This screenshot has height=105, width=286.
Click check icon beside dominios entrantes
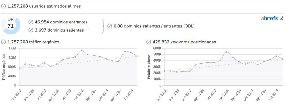(x=31, y=22)
